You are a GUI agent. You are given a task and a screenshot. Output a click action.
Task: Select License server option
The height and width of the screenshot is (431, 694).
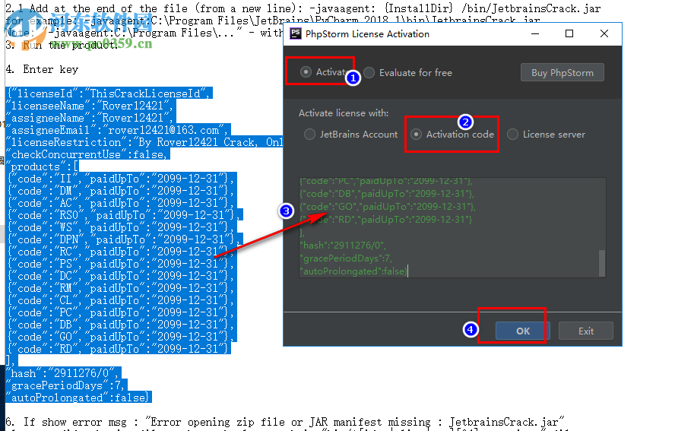[512, 134]
